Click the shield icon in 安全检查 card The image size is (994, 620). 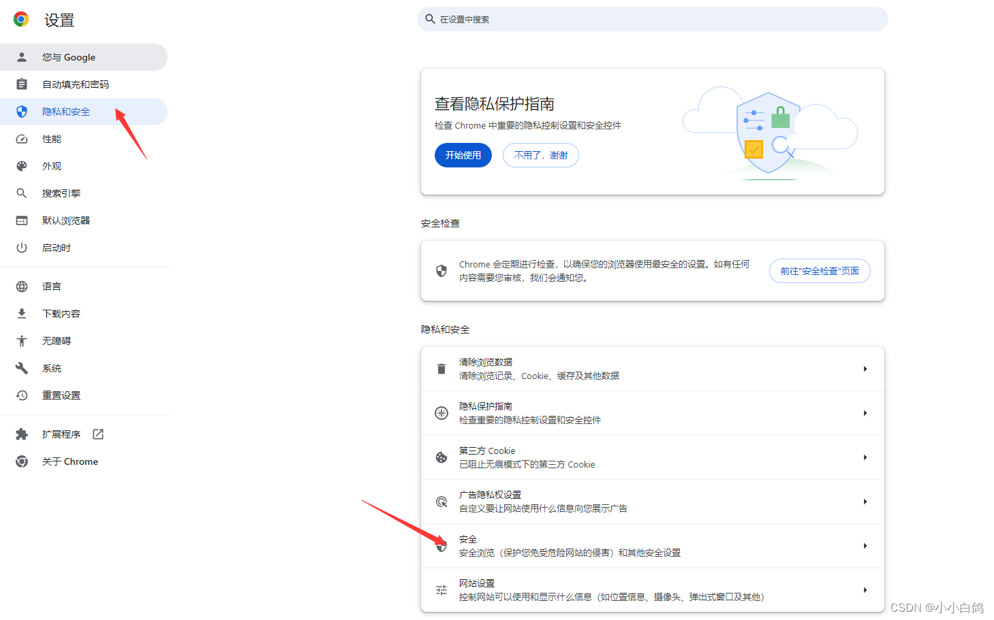click(x=441, y=271)
